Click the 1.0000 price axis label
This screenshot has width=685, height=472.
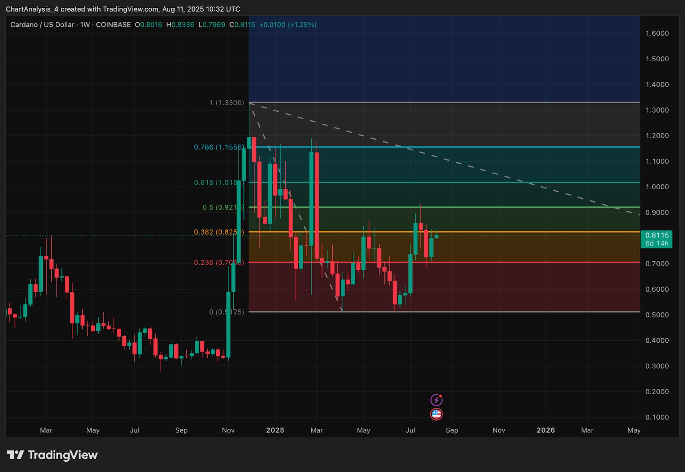click(657, 187)
